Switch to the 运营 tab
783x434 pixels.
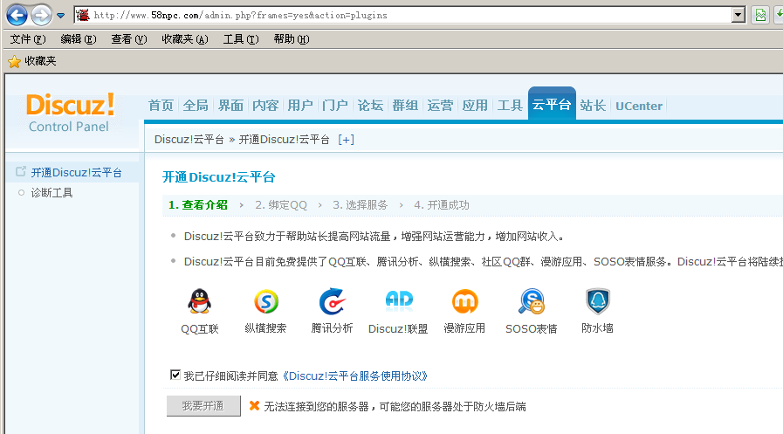coord(440,106)
